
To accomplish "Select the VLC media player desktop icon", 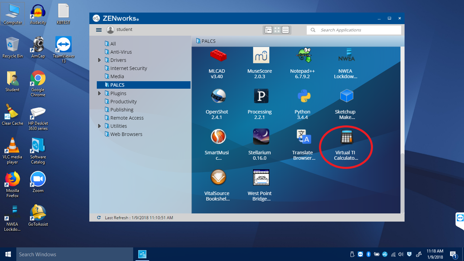I will (12, 151).
